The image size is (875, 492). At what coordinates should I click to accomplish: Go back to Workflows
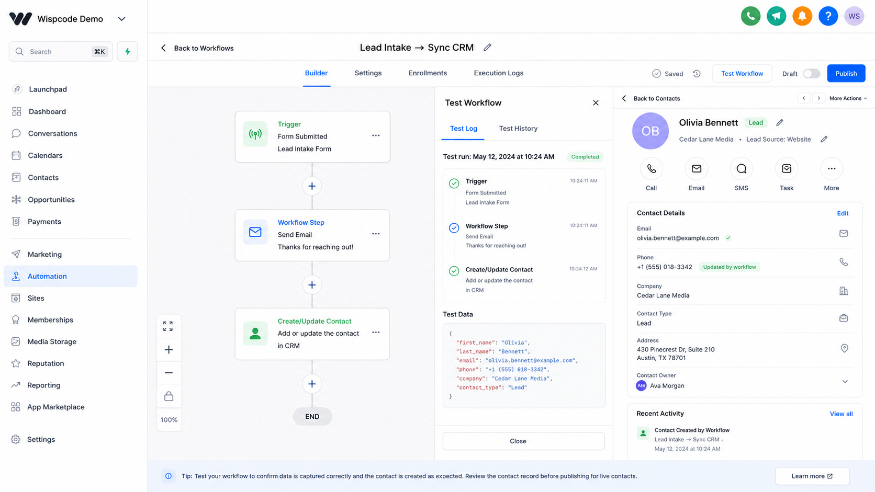pyautogui.click(x=197, y=48)
